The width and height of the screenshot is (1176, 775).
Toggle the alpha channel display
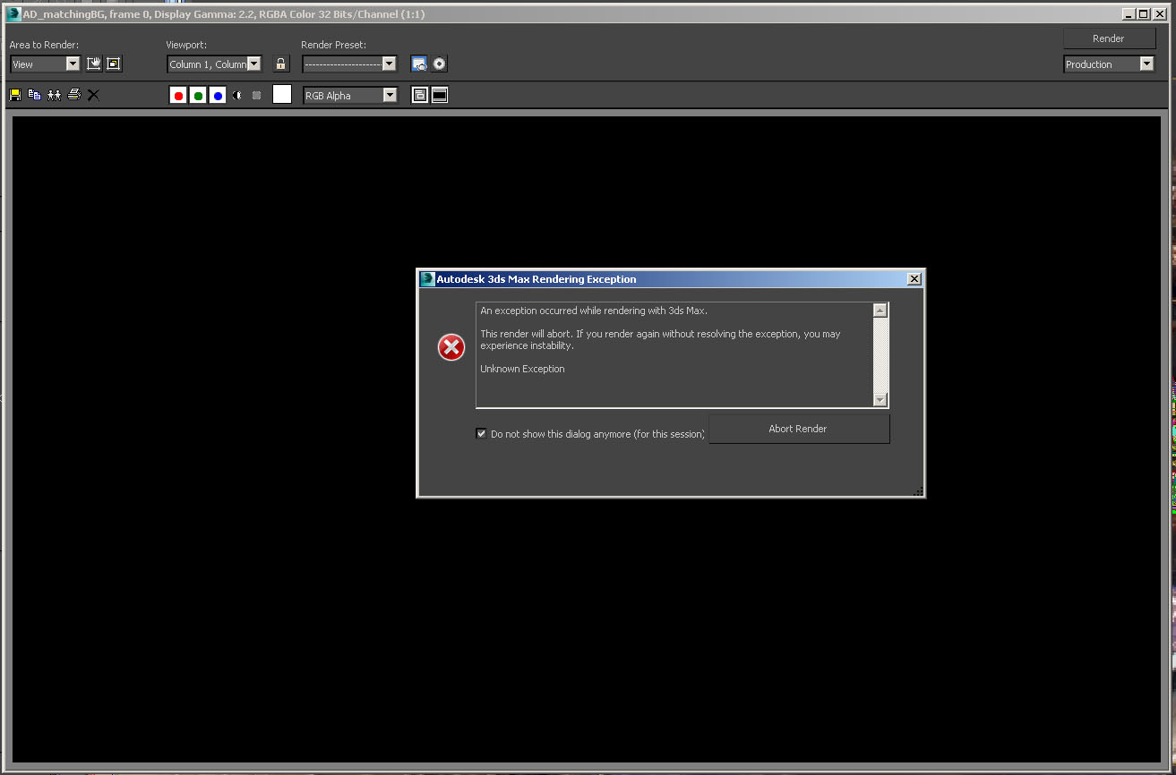(x=237, y=95)
